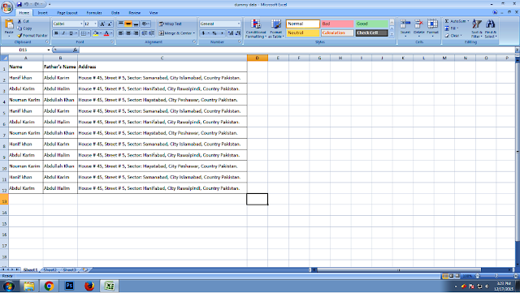Toggle Bottom Align
Viewport: 520px width, 293px height.
136,24
